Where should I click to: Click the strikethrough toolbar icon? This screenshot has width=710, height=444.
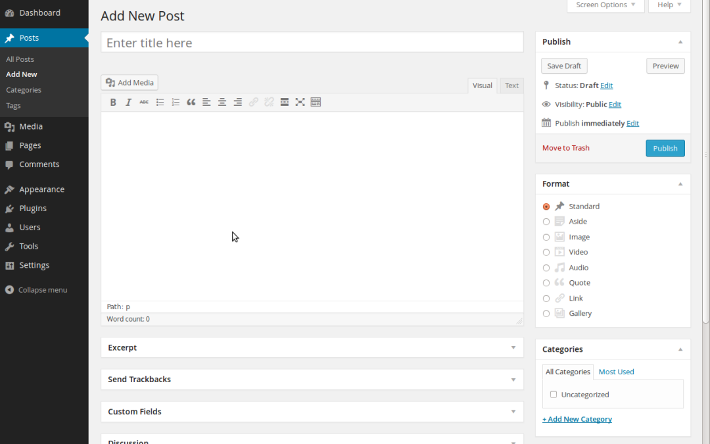144,102
